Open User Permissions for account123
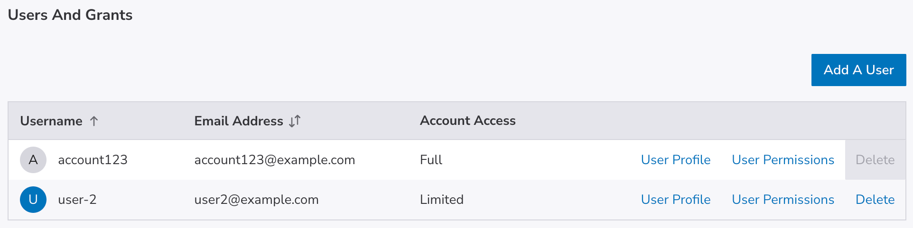This screenshot has width=913, height=228. tap(783, 160)
